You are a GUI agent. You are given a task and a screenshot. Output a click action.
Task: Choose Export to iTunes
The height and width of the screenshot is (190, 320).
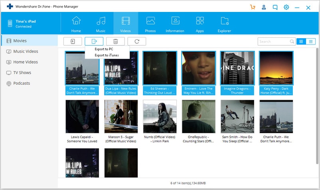[107, 55]
